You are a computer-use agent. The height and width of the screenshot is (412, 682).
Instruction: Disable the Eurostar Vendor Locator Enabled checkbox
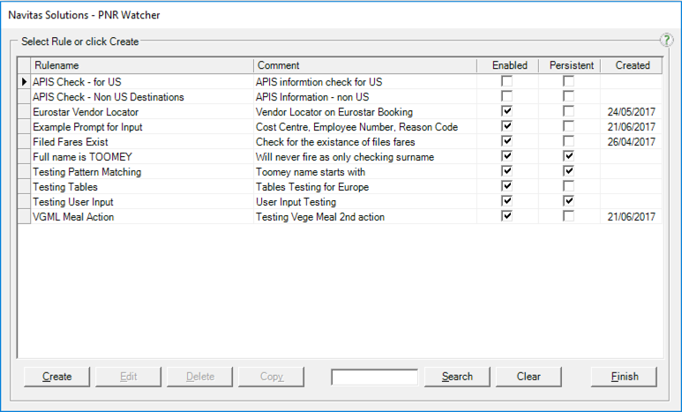coord(506,111)
